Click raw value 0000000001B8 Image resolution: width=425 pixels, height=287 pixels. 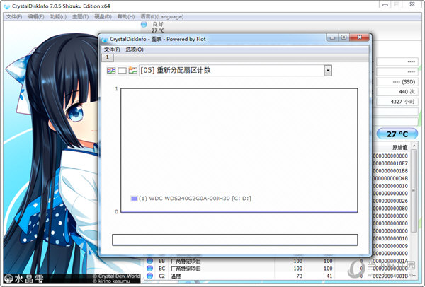pos(390,171)
